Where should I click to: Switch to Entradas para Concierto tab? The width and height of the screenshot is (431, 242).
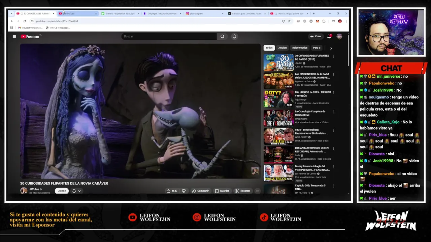tap(247, 13)
